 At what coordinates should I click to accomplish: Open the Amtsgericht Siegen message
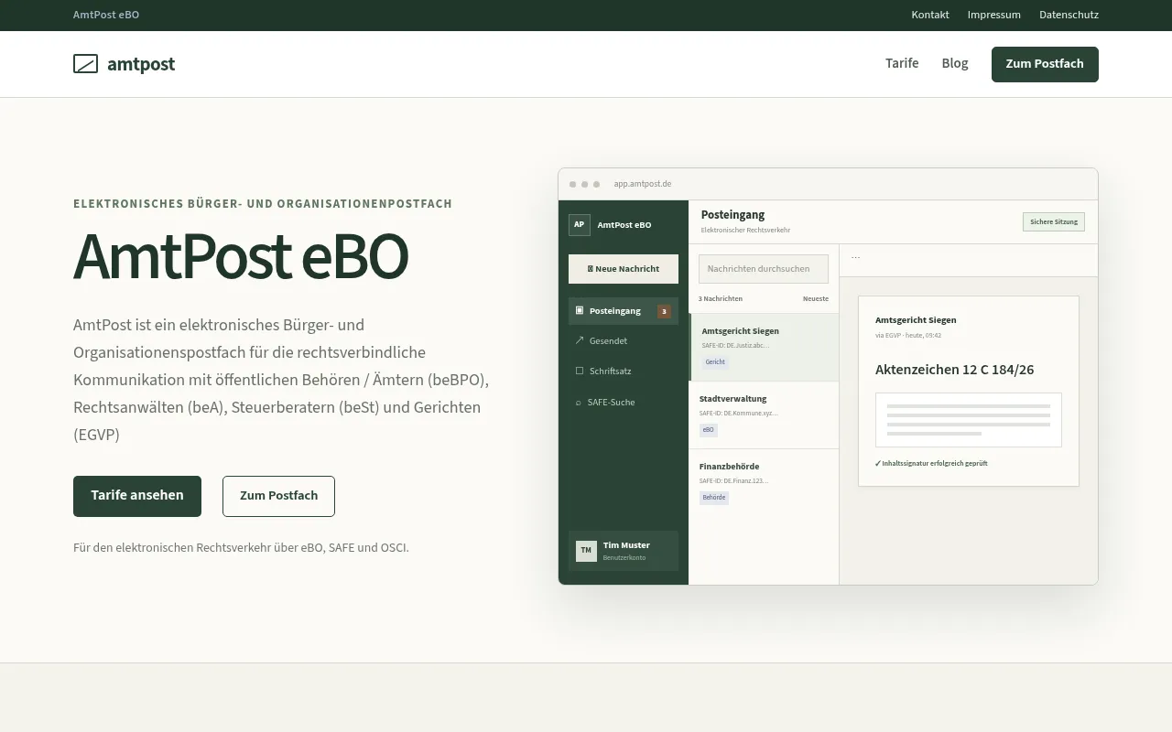click(x=764, y=348)
